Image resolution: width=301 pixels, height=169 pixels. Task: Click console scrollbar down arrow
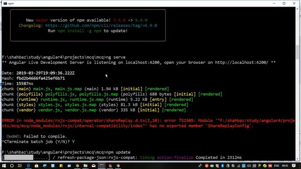[298, 159]
